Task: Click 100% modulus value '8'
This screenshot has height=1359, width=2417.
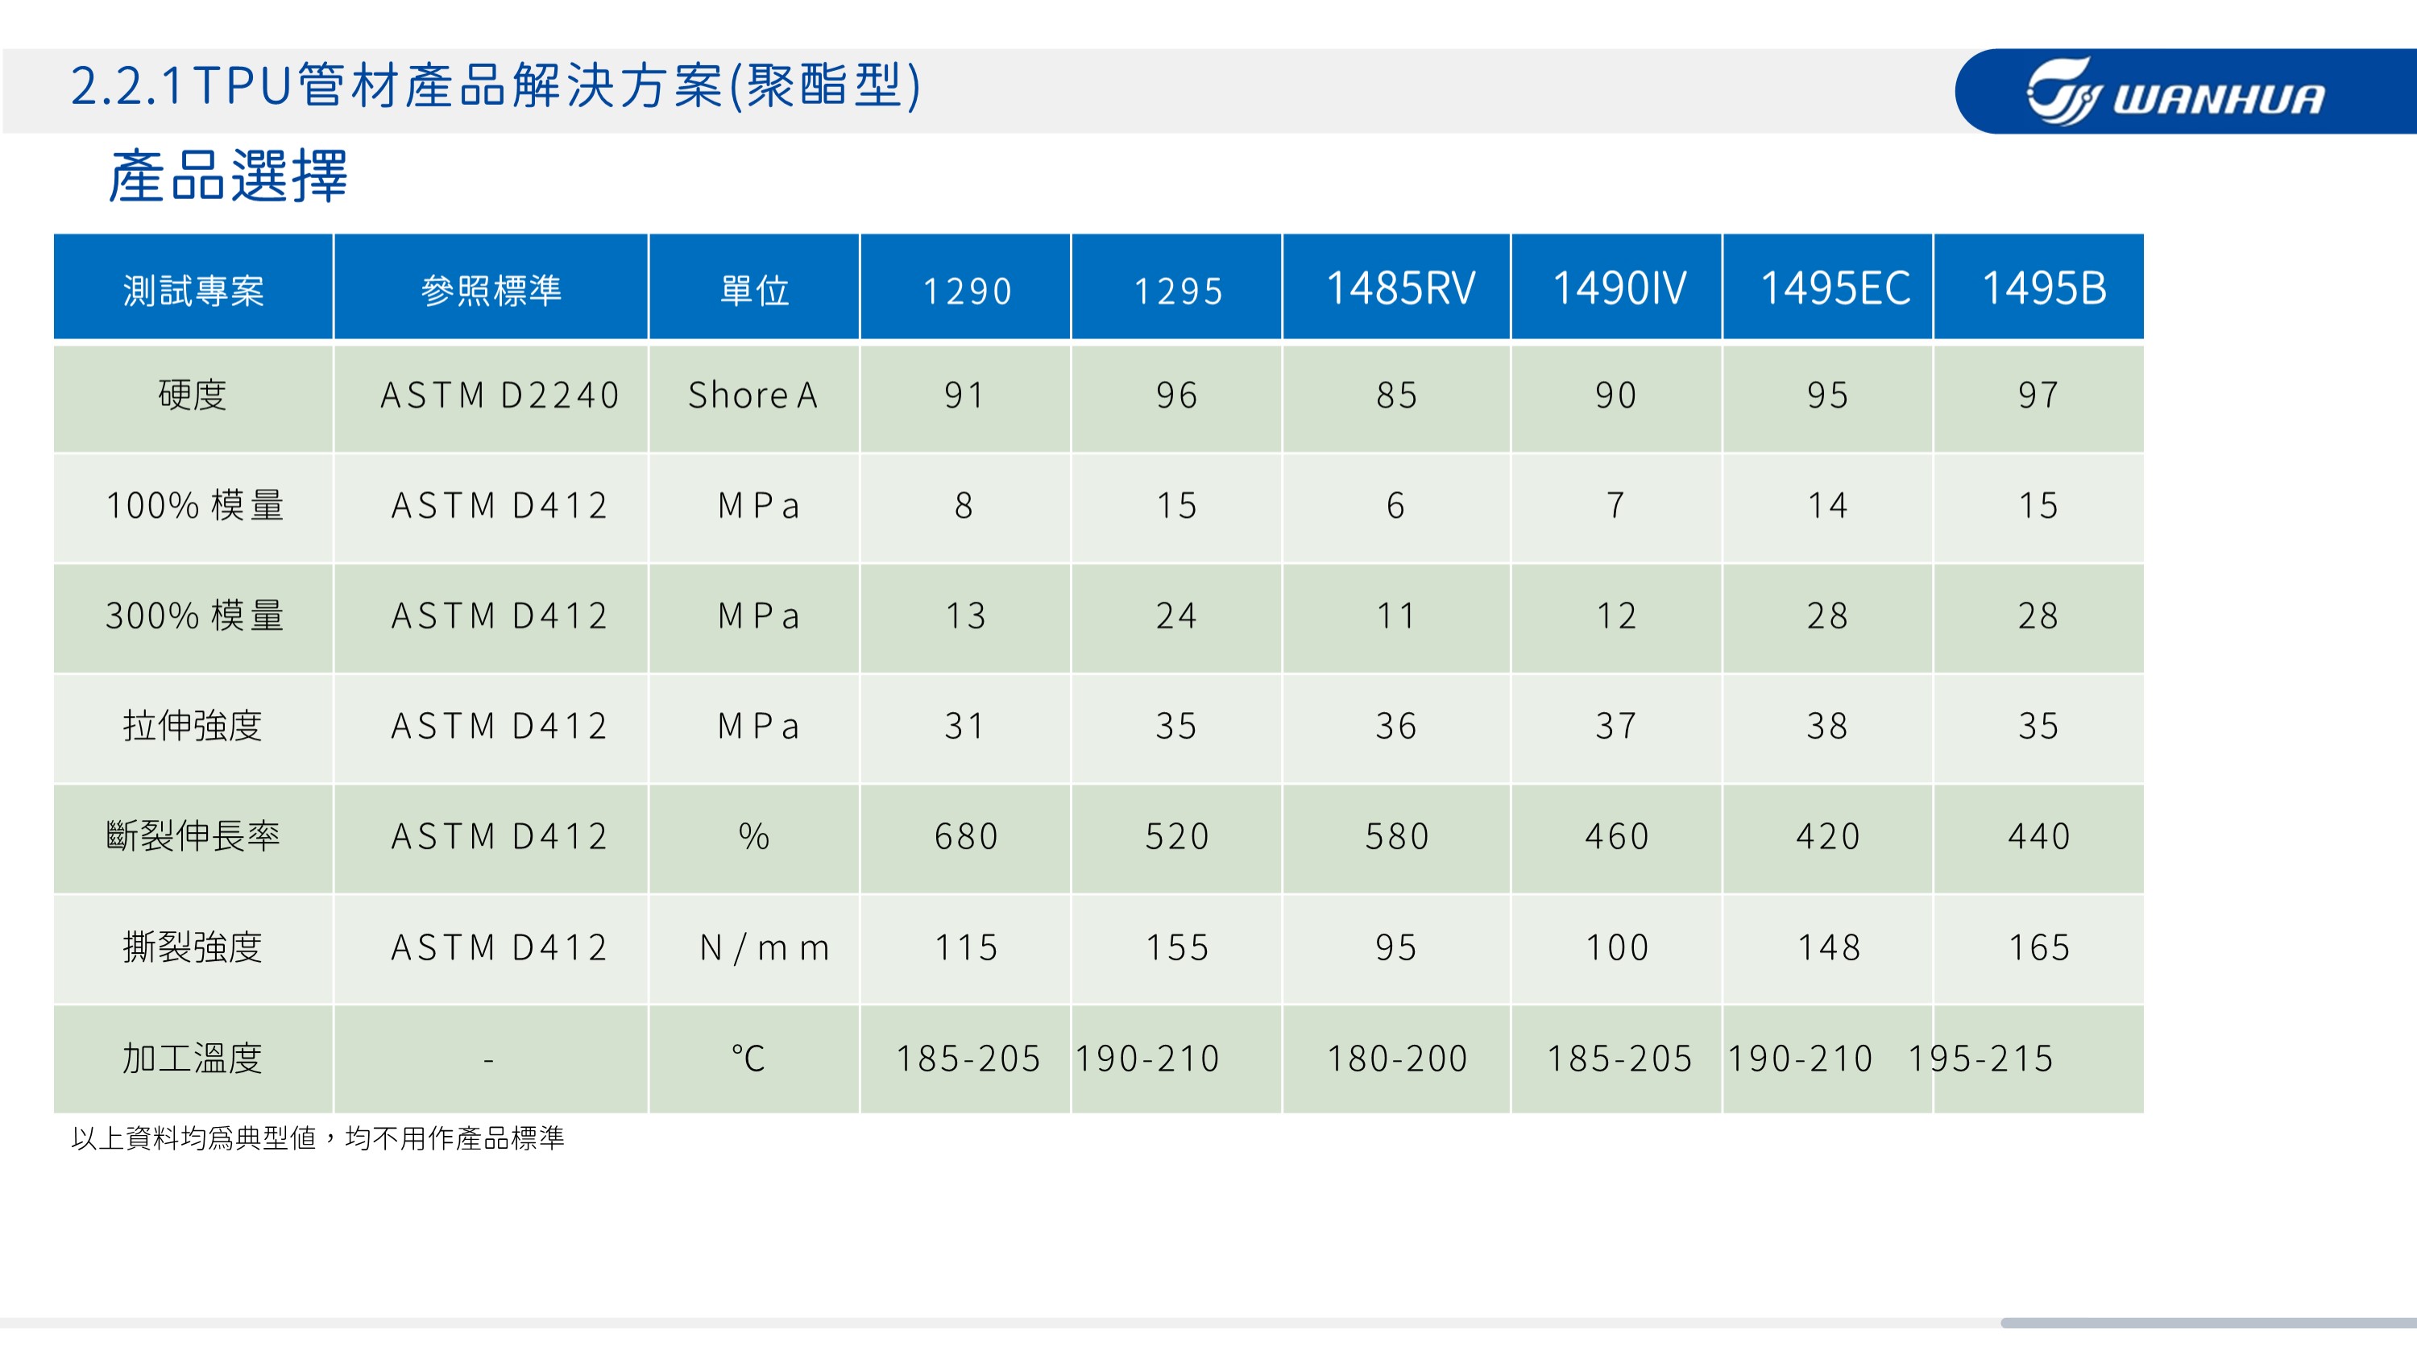Action: [x=964, y=506]
